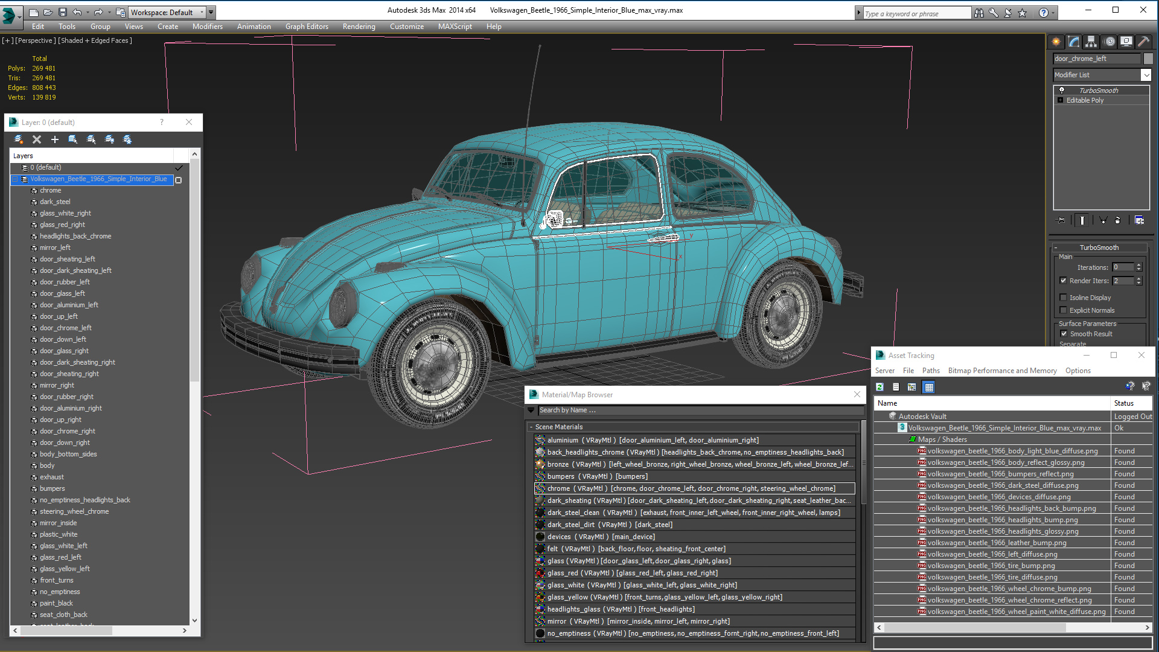The image size is (1159, 652).
Task: Click Configure Modifier Sets icon
Action: click(1139, 220)
